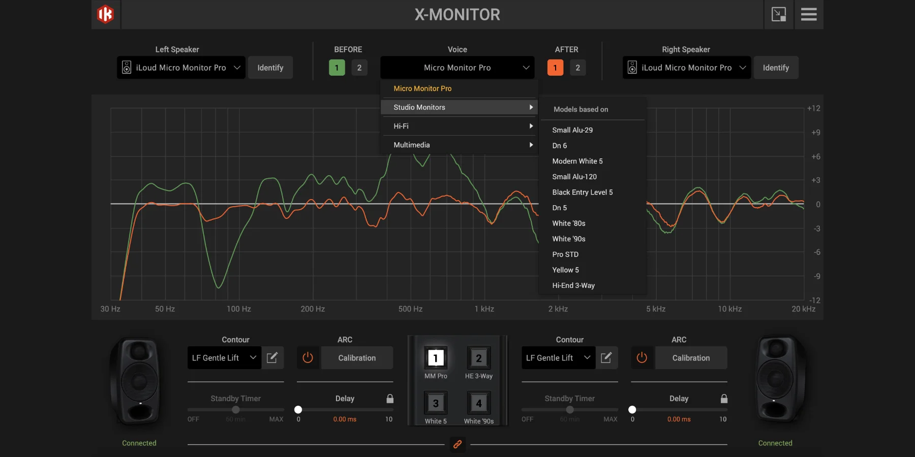The image size is (915, 457).
Task: Unlock the right speaker Delay lock
Action: pos(724,399)
